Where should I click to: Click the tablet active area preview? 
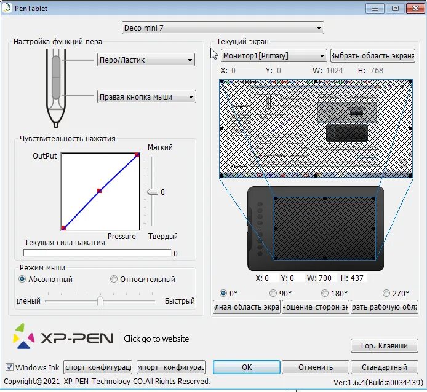tap(325, 229)
